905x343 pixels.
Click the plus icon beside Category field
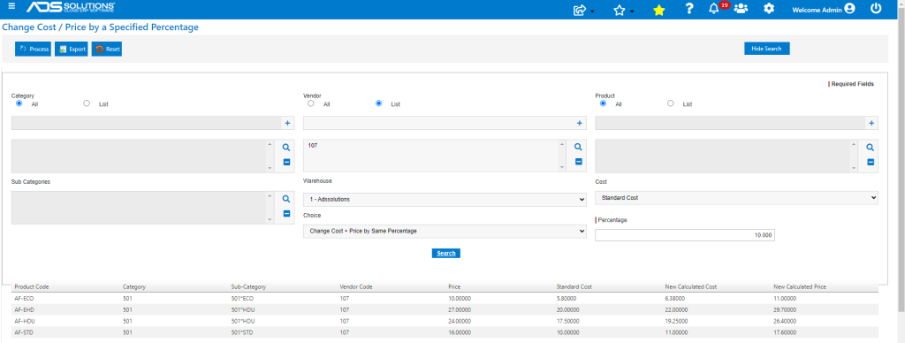click(287, 123)
